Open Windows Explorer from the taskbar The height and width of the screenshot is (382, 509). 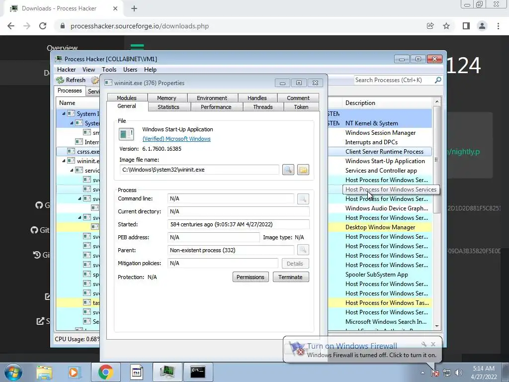coord(44,372)
